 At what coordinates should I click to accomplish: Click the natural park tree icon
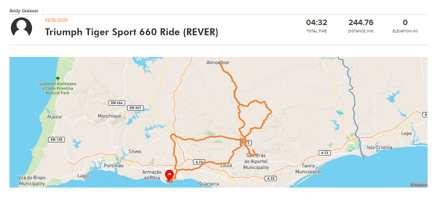pyautogui.click(x=57, y=78)
